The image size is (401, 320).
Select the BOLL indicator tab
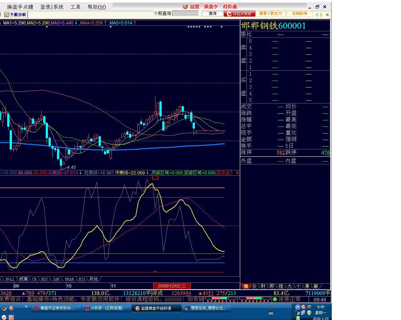pos(10,279)
